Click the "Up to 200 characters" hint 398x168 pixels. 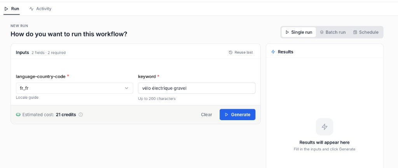[x=157, y=98]
